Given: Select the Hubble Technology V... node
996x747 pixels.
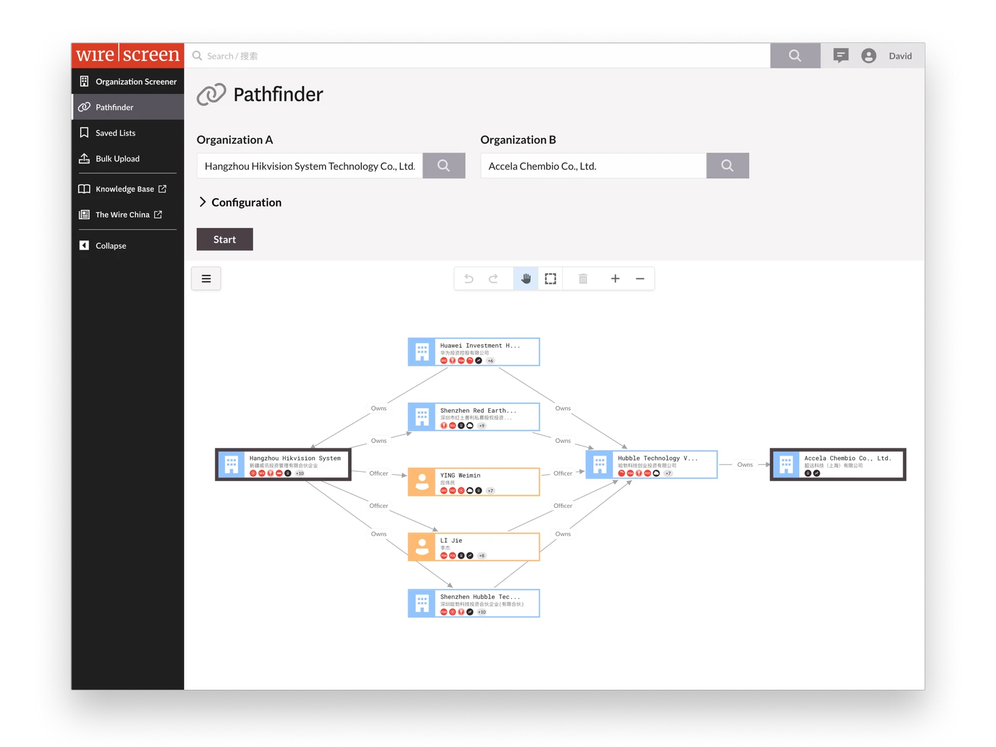Looking at the screenshot, I should 652,464.
